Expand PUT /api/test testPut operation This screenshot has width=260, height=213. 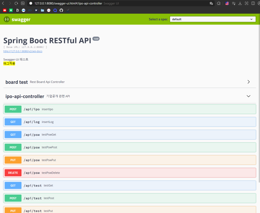pyautogui.click(x=130, y=210)
